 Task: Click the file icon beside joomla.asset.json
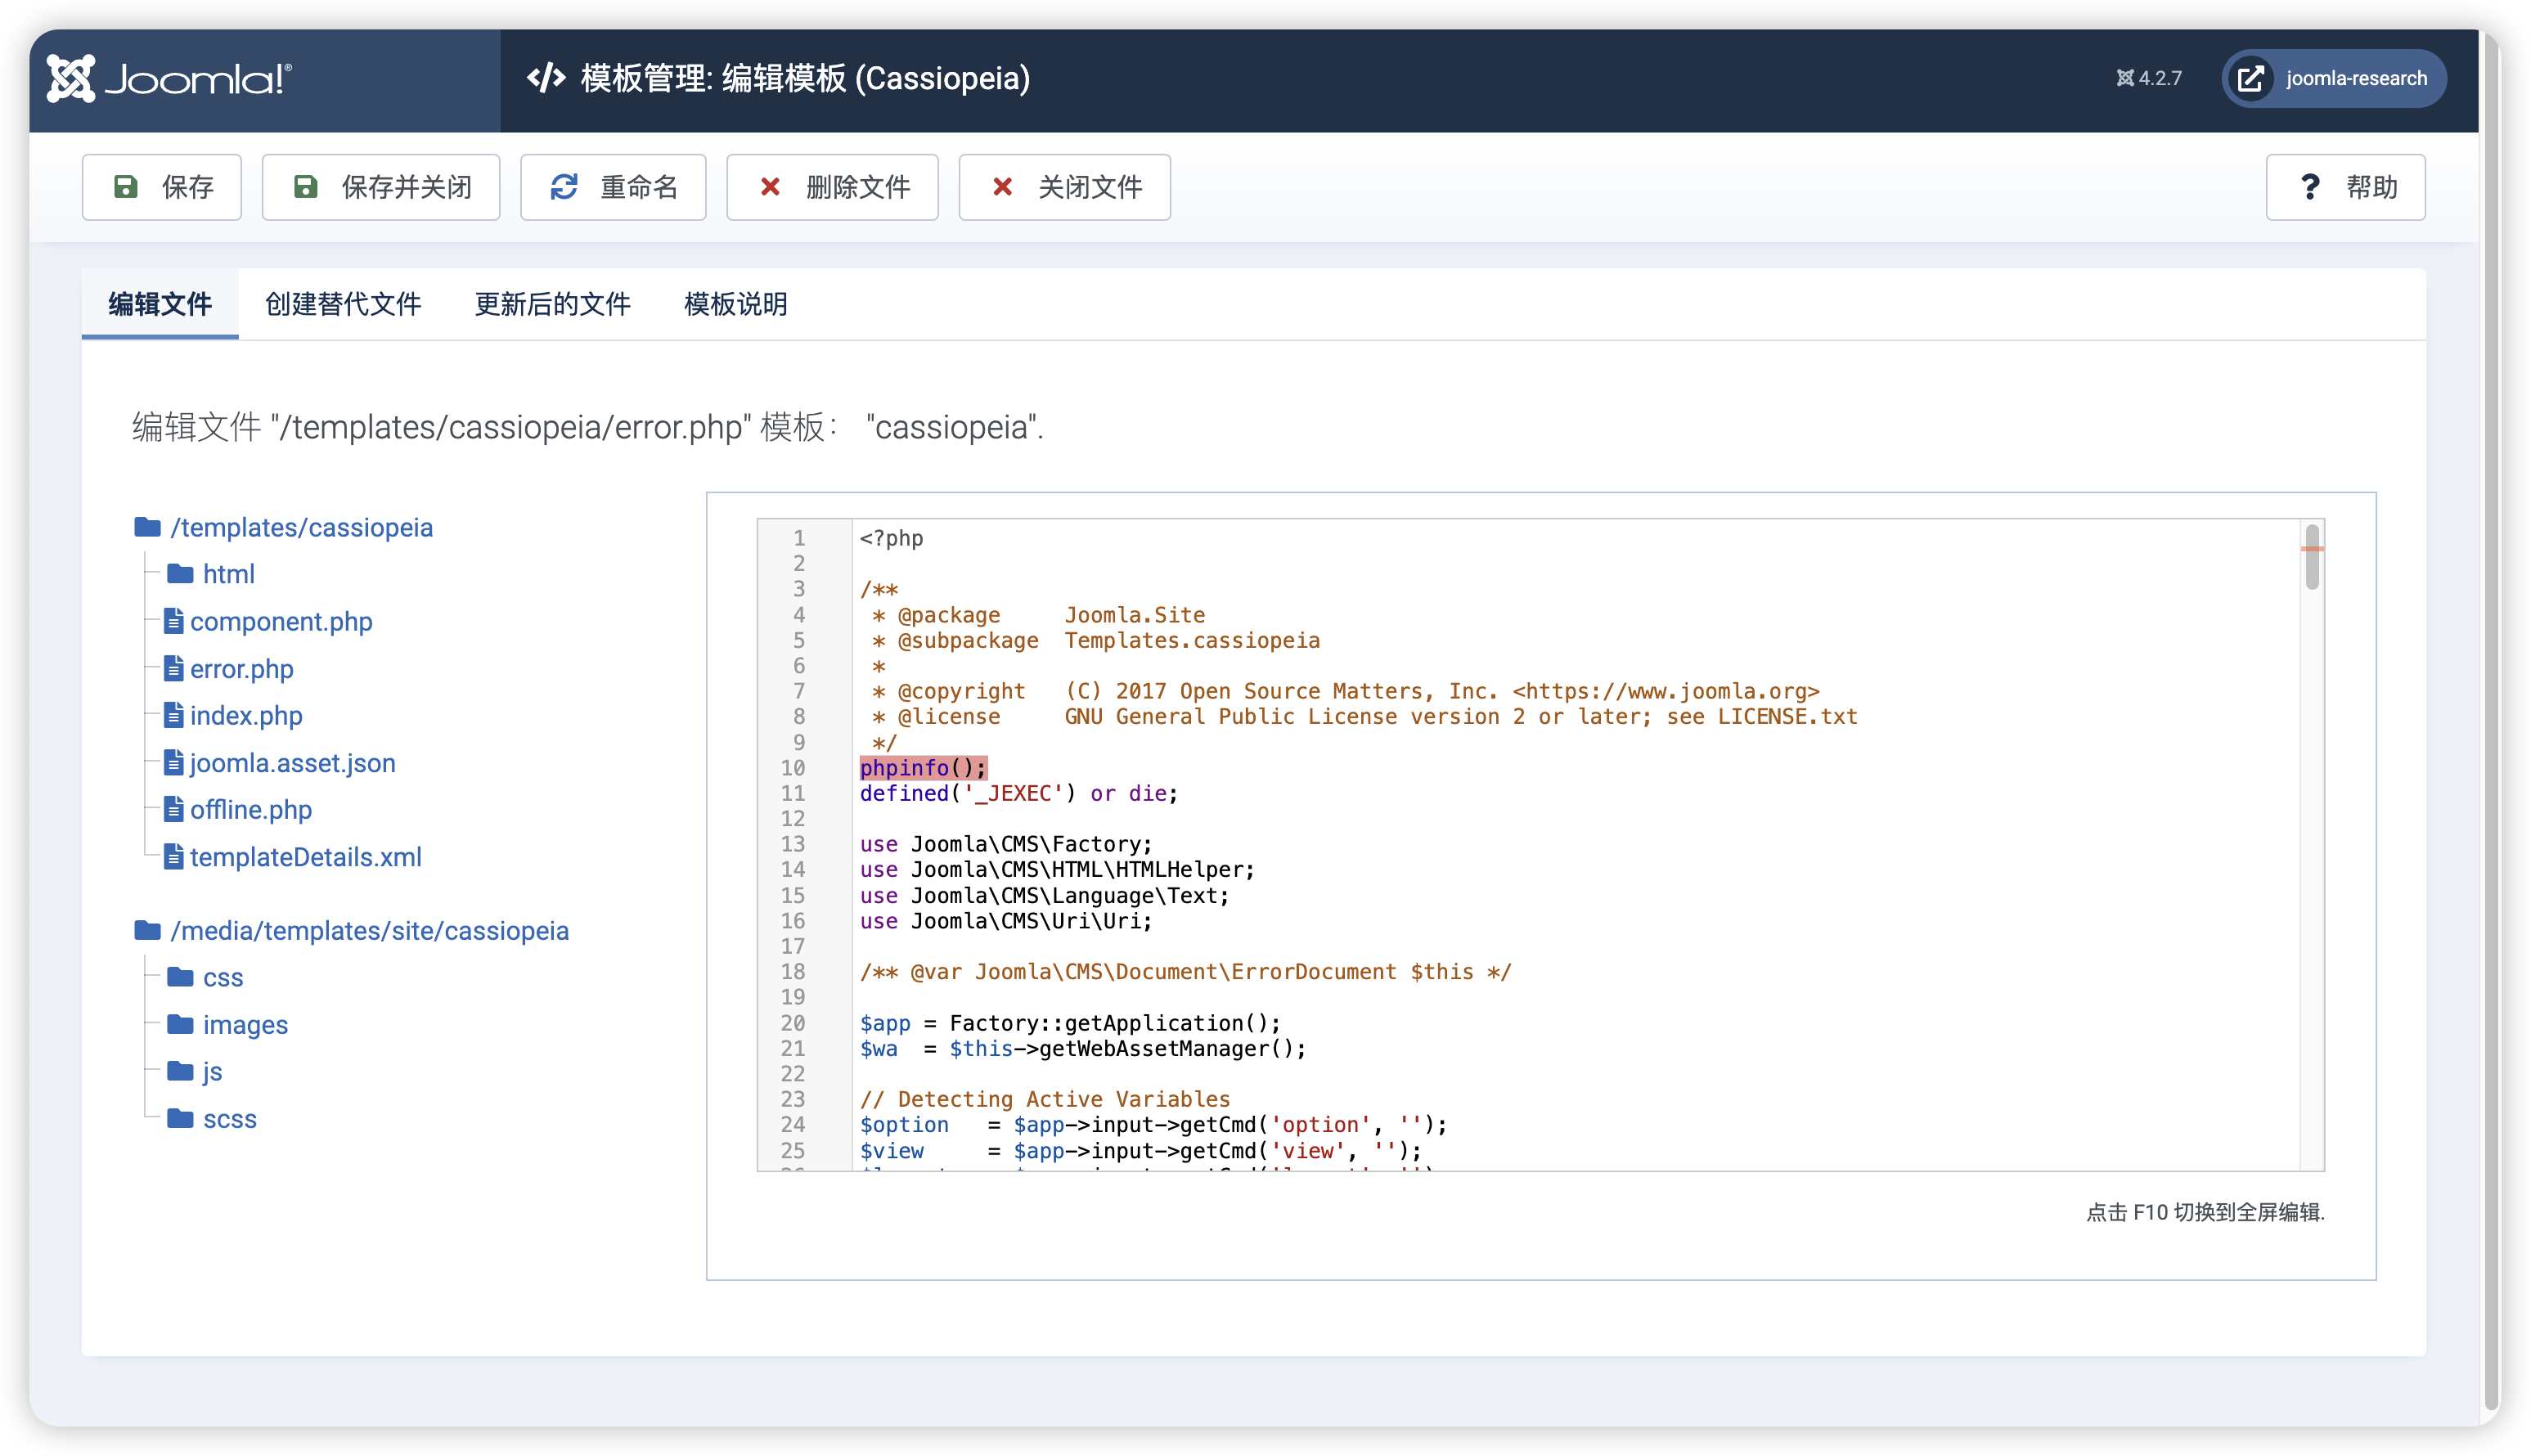pos(174,762)
